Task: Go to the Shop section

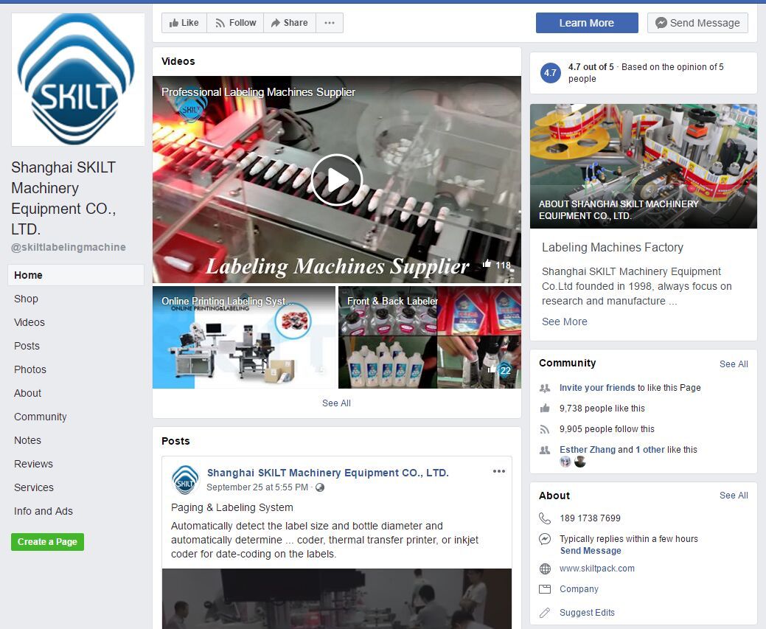Action: [27, 299]
